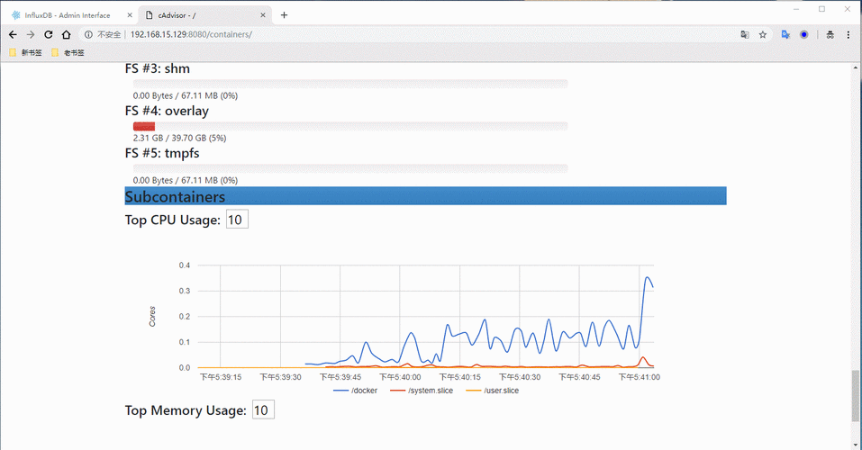Screen dimensions: 862x450
Task: Open a new tab with the plus button
Action: pyautogui.click(x=284, y=15)
